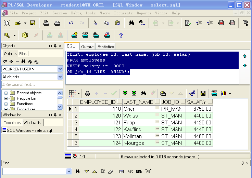
Task: Click the Cut scissors icon
Action: click(95, 23)
